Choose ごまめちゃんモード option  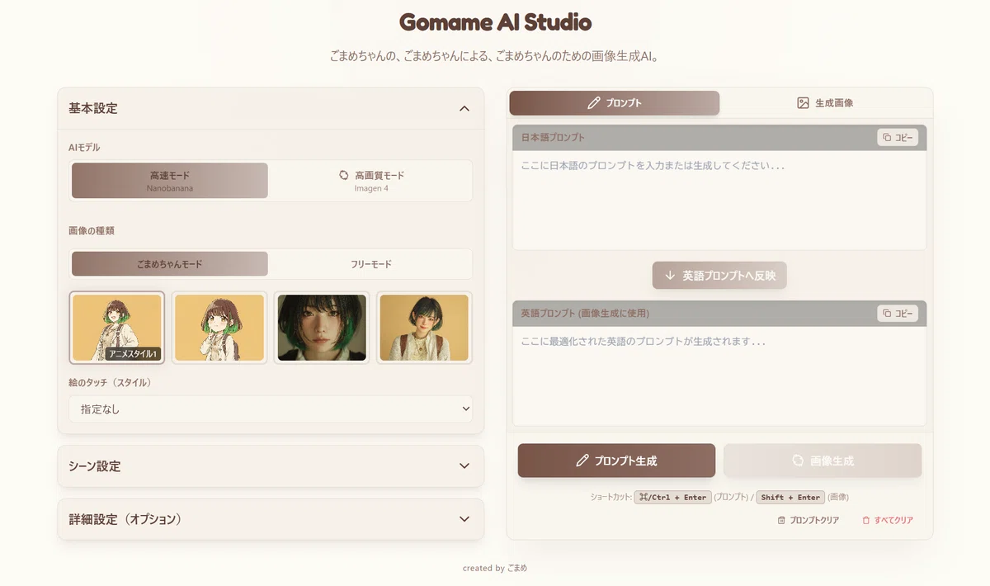pos(170,264)
